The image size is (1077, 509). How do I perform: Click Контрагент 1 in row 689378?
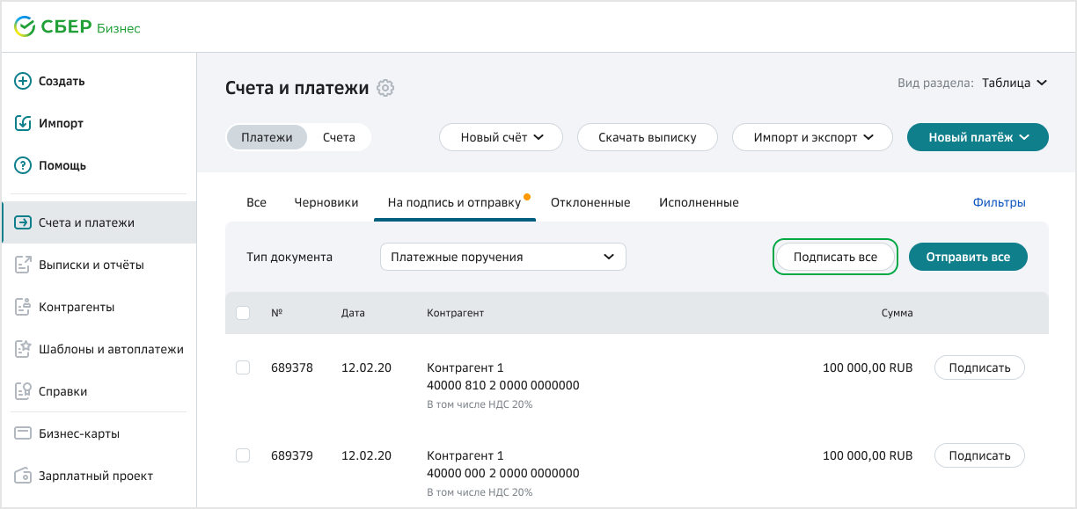pyautogui.click(x=465, y=367)
